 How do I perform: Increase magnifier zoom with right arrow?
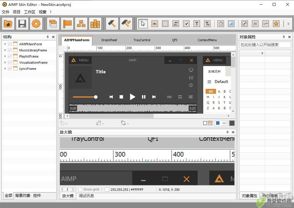coord(73,189)
